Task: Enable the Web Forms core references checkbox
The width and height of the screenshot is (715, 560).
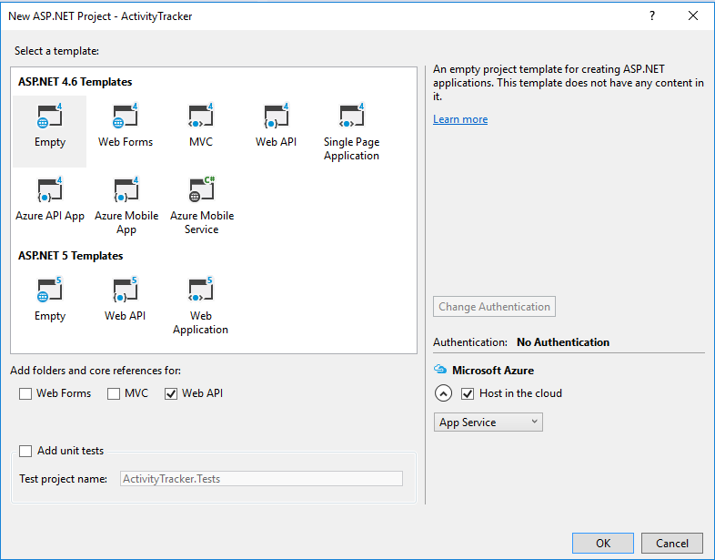Action: [x=25, y=393]
